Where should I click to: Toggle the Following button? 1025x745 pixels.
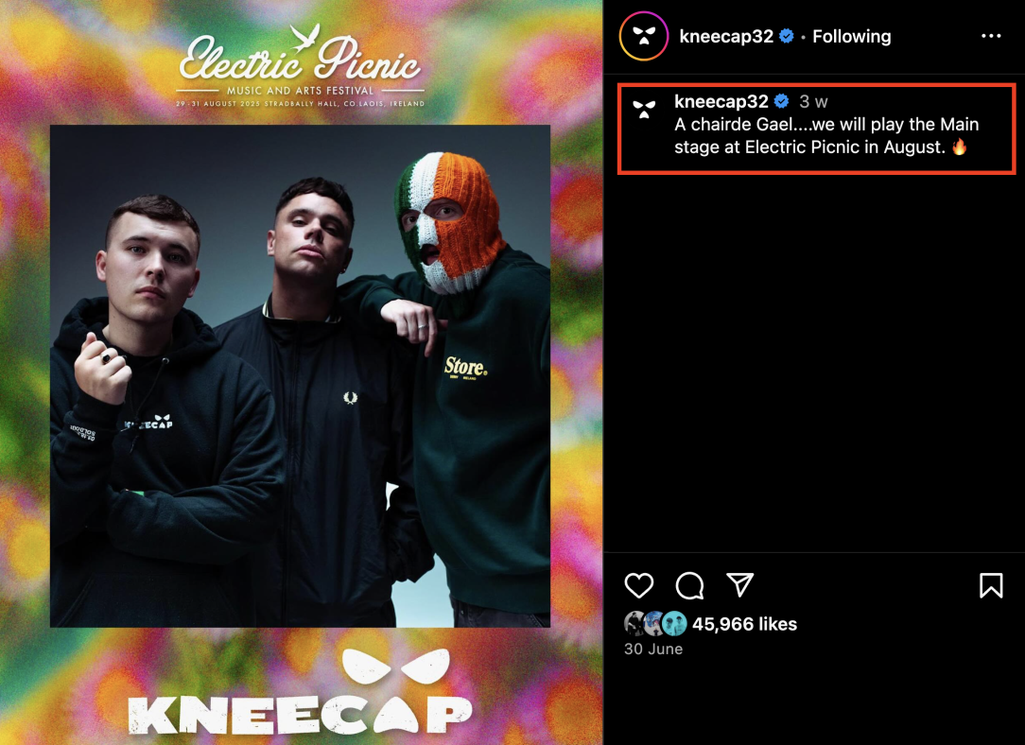coord(851,36)
